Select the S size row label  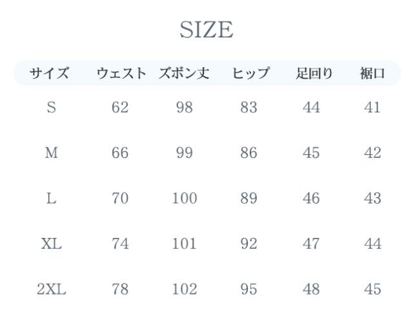(51, 108)
